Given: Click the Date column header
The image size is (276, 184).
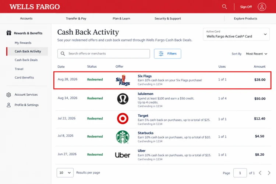Looking at the screenshot, I should click(61, 67).
